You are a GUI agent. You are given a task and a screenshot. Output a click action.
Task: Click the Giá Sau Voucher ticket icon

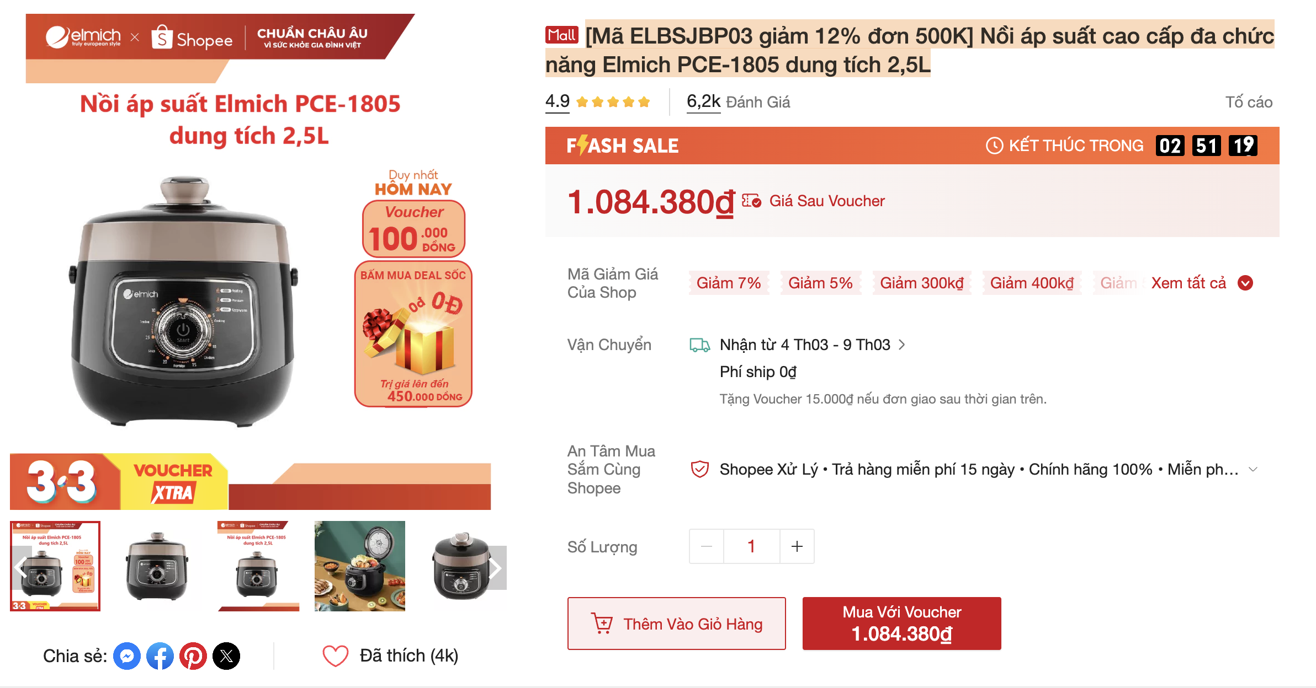[x=751, y=201]
